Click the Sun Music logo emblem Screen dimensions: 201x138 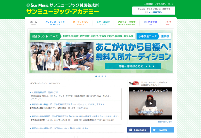pos(28,5)
